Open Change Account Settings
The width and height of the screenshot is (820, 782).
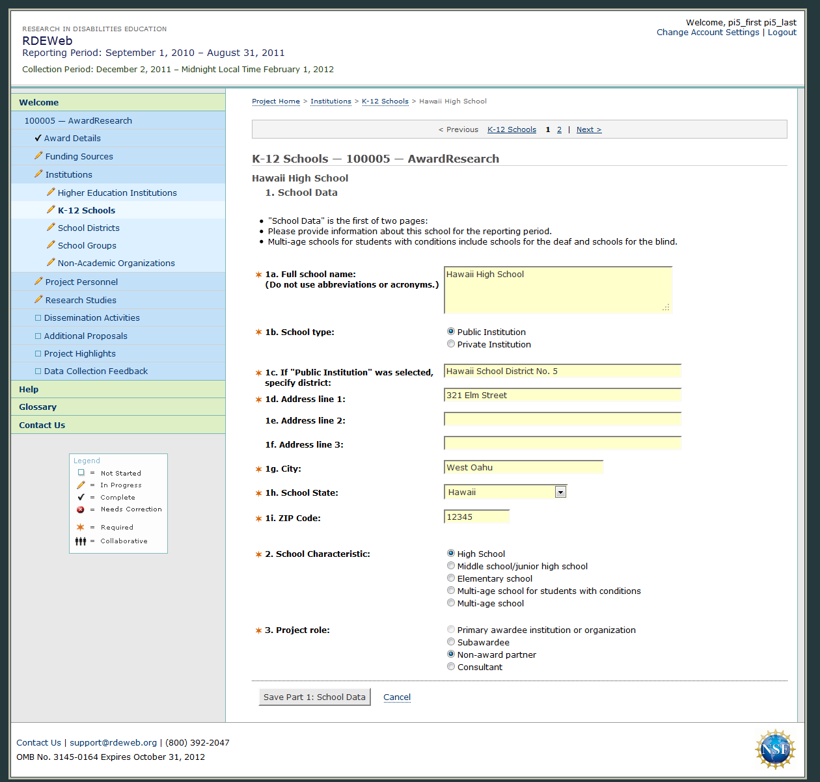[x=707, y=33]
